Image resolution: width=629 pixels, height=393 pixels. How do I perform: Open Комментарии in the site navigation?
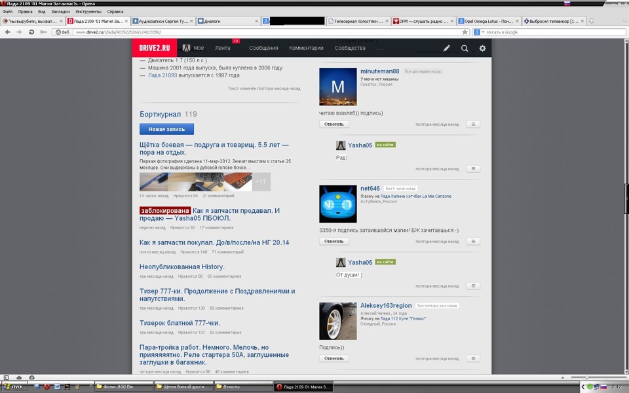pyautogui.click(x=306, y=48)
